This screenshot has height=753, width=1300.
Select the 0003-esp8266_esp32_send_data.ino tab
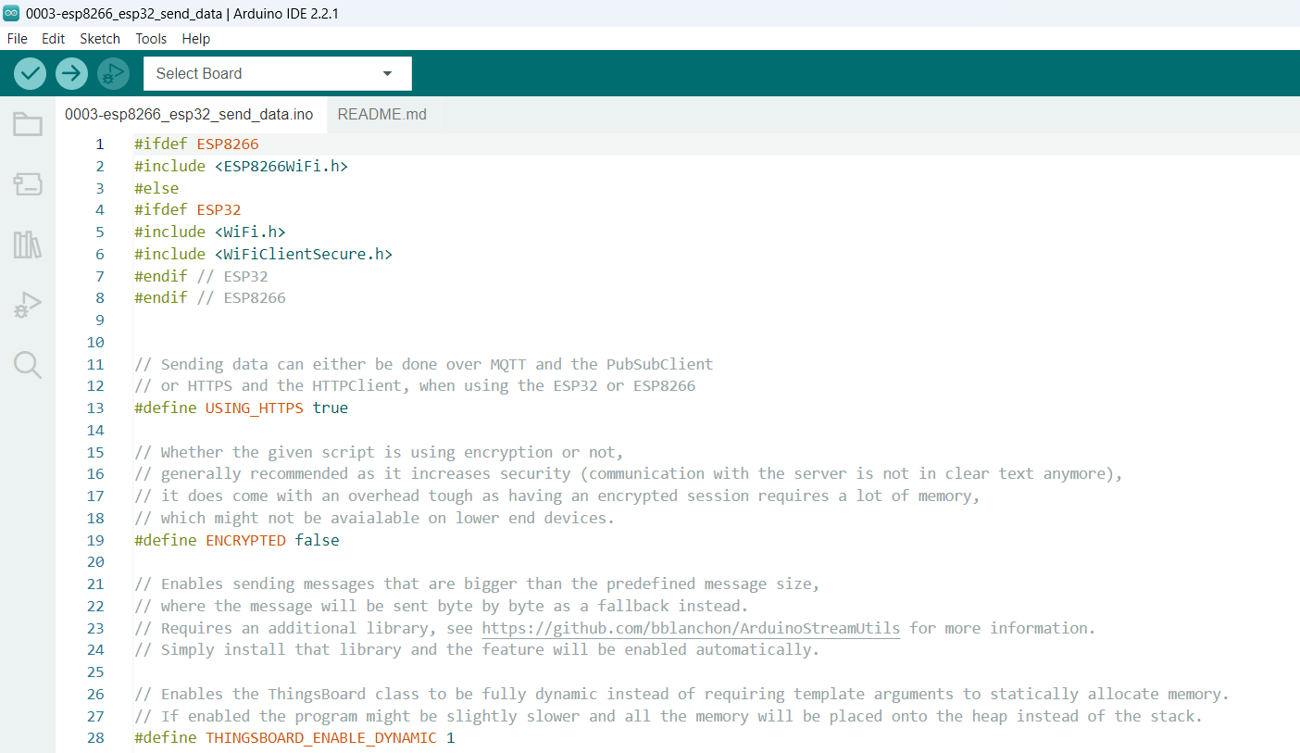click(189, 115)
